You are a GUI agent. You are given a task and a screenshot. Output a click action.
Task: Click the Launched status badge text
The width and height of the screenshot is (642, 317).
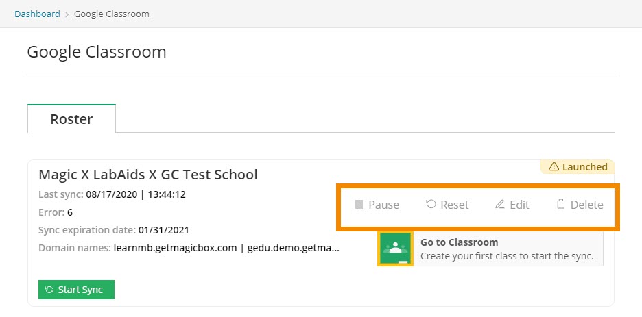584,166
